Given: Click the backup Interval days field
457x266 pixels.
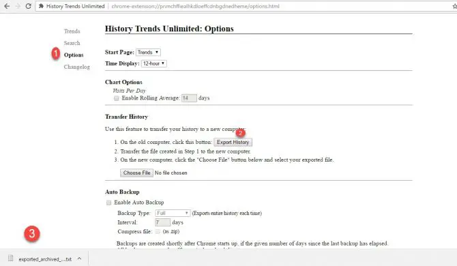Looking at the screenshot, I should tap(162, 222).
